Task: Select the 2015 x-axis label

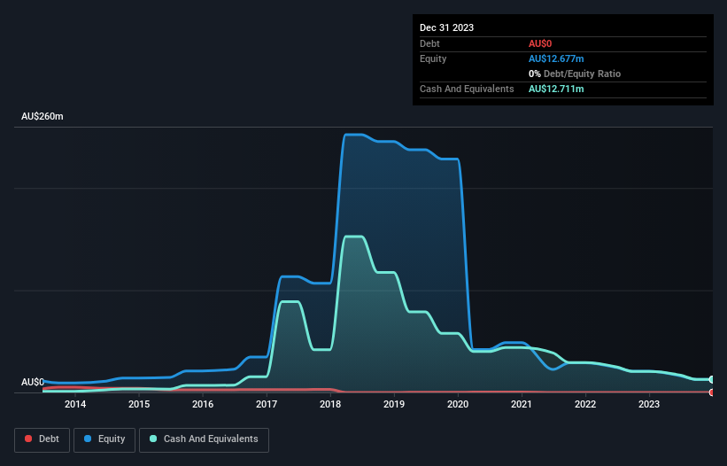Action: coord(139,404)
